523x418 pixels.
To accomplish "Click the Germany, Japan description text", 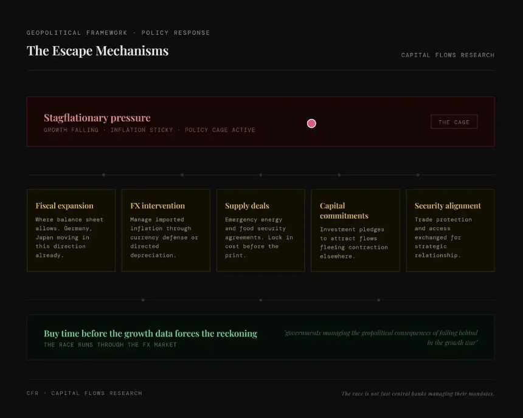I will [x=69, y=238].
